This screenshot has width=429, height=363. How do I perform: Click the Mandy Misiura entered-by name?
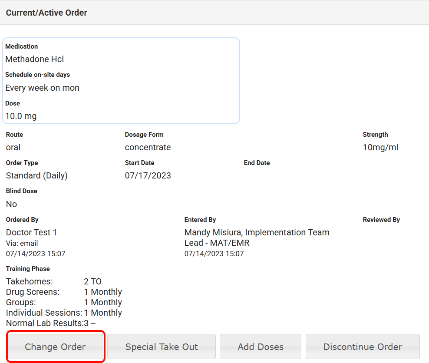257,233
